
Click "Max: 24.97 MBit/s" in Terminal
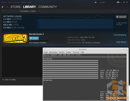point(109,76)
